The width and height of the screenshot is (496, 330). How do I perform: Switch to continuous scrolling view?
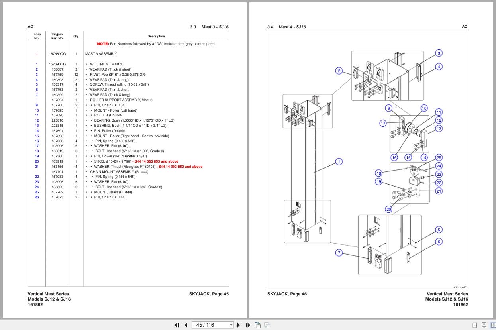[484, 325]
